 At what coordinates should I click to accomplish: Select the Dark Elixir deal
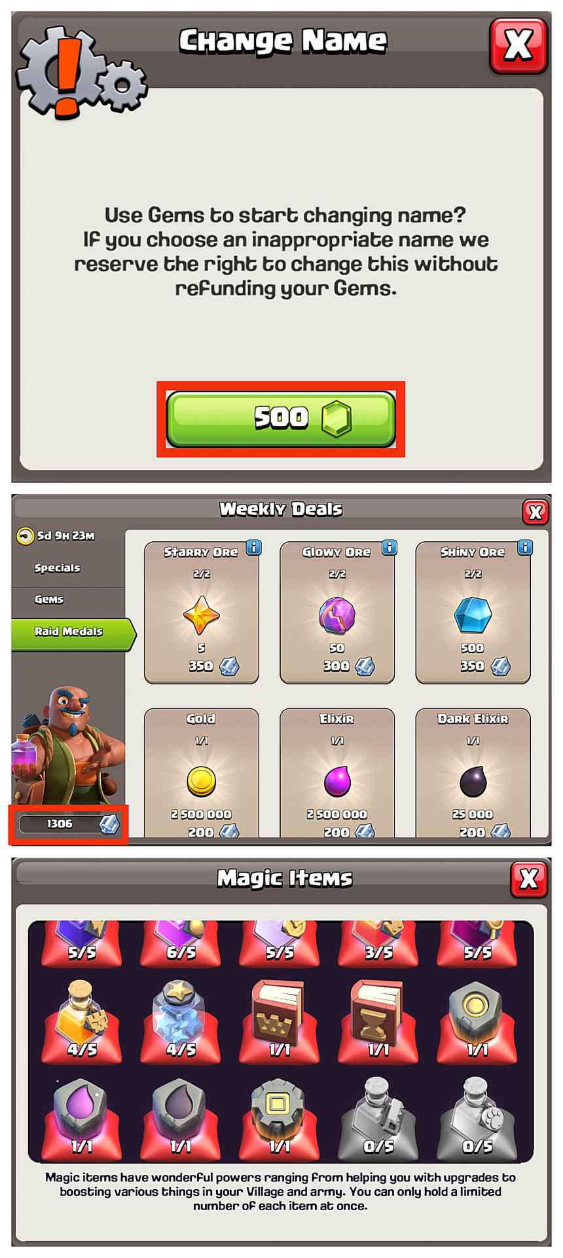coord(473,773)
